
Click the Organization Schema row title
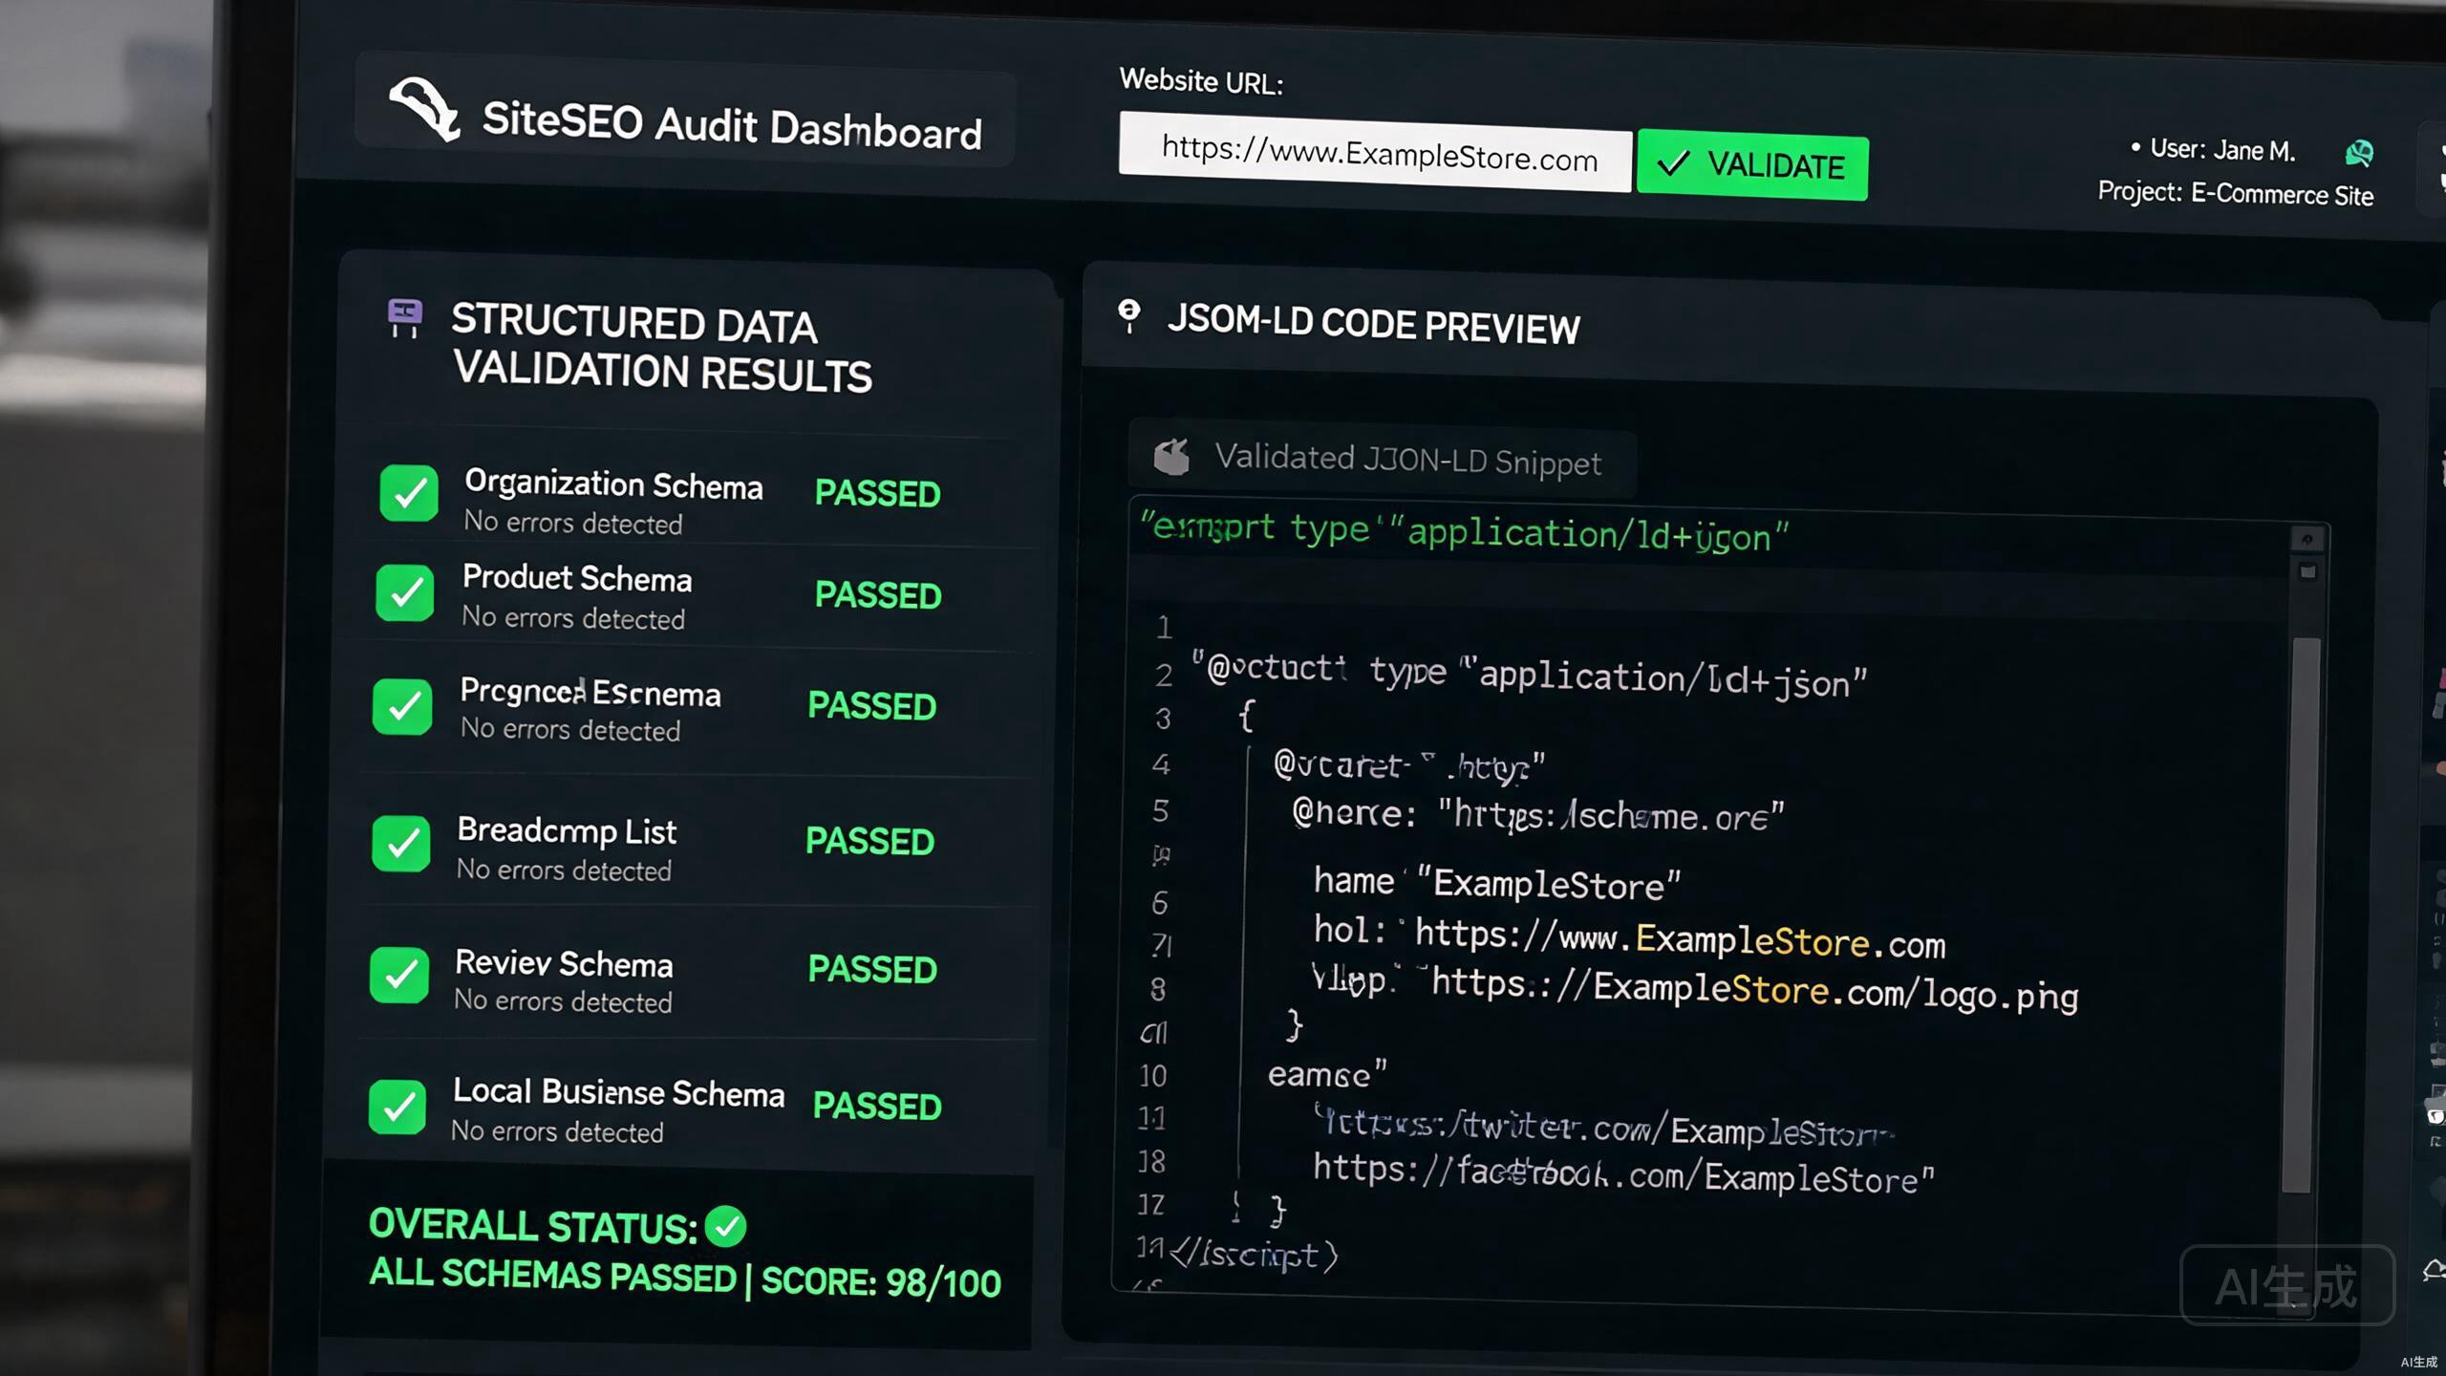click(613, 484)
